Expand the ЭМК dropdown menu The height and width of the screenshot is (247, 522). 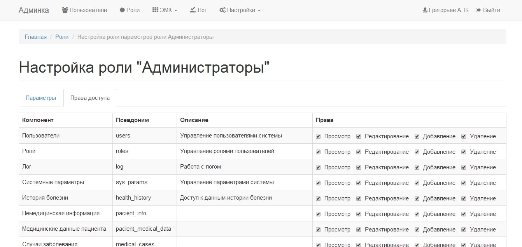click(x=165, y=10)
